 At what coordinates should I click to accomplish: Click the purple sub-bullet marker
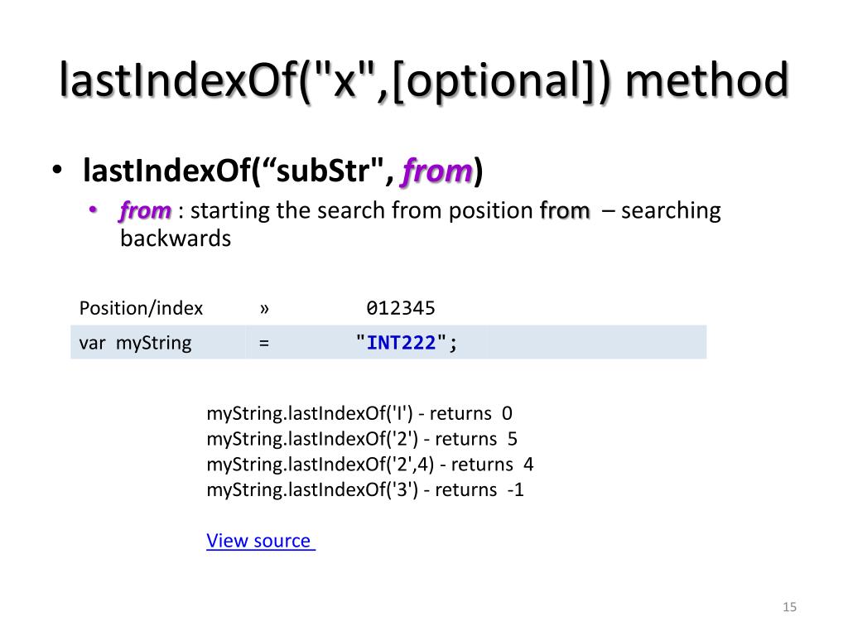(93, 210)
